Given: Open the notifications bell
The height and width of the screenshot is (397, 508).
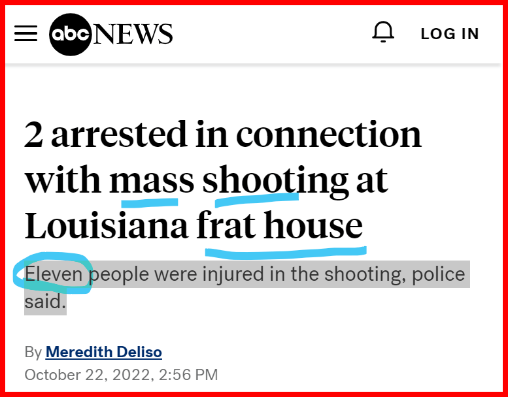Looking at the screenshot, I should (383, 33).
